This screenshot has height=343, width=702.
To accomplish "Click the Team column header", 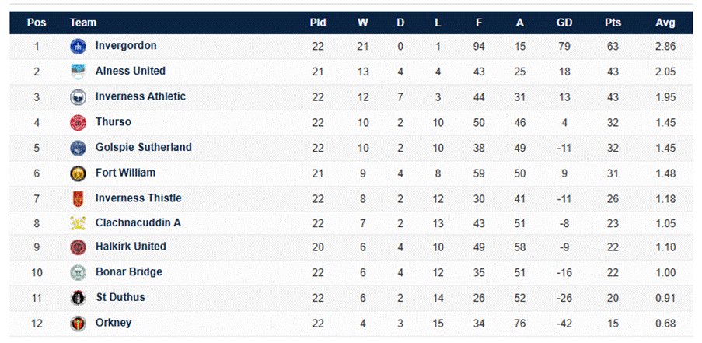I will (82, 23).
